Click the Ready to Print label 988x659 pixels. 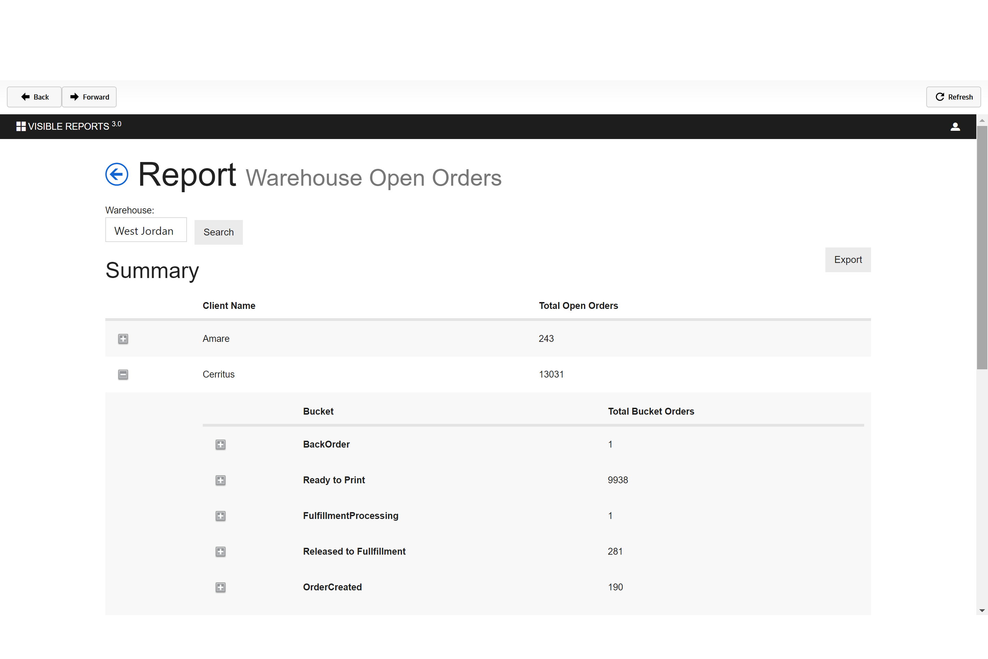[x=334, y=480]
